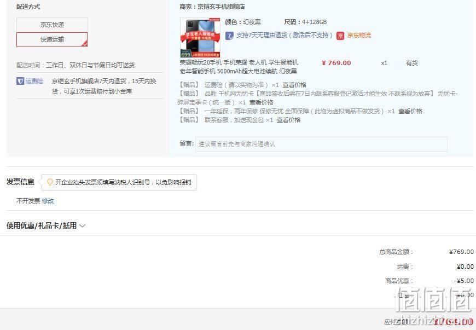Screen dimensions: 476x330
Task: Click the 尺码:4+128GB spec text
Action: pyautogui.click(x=305, y=22)
